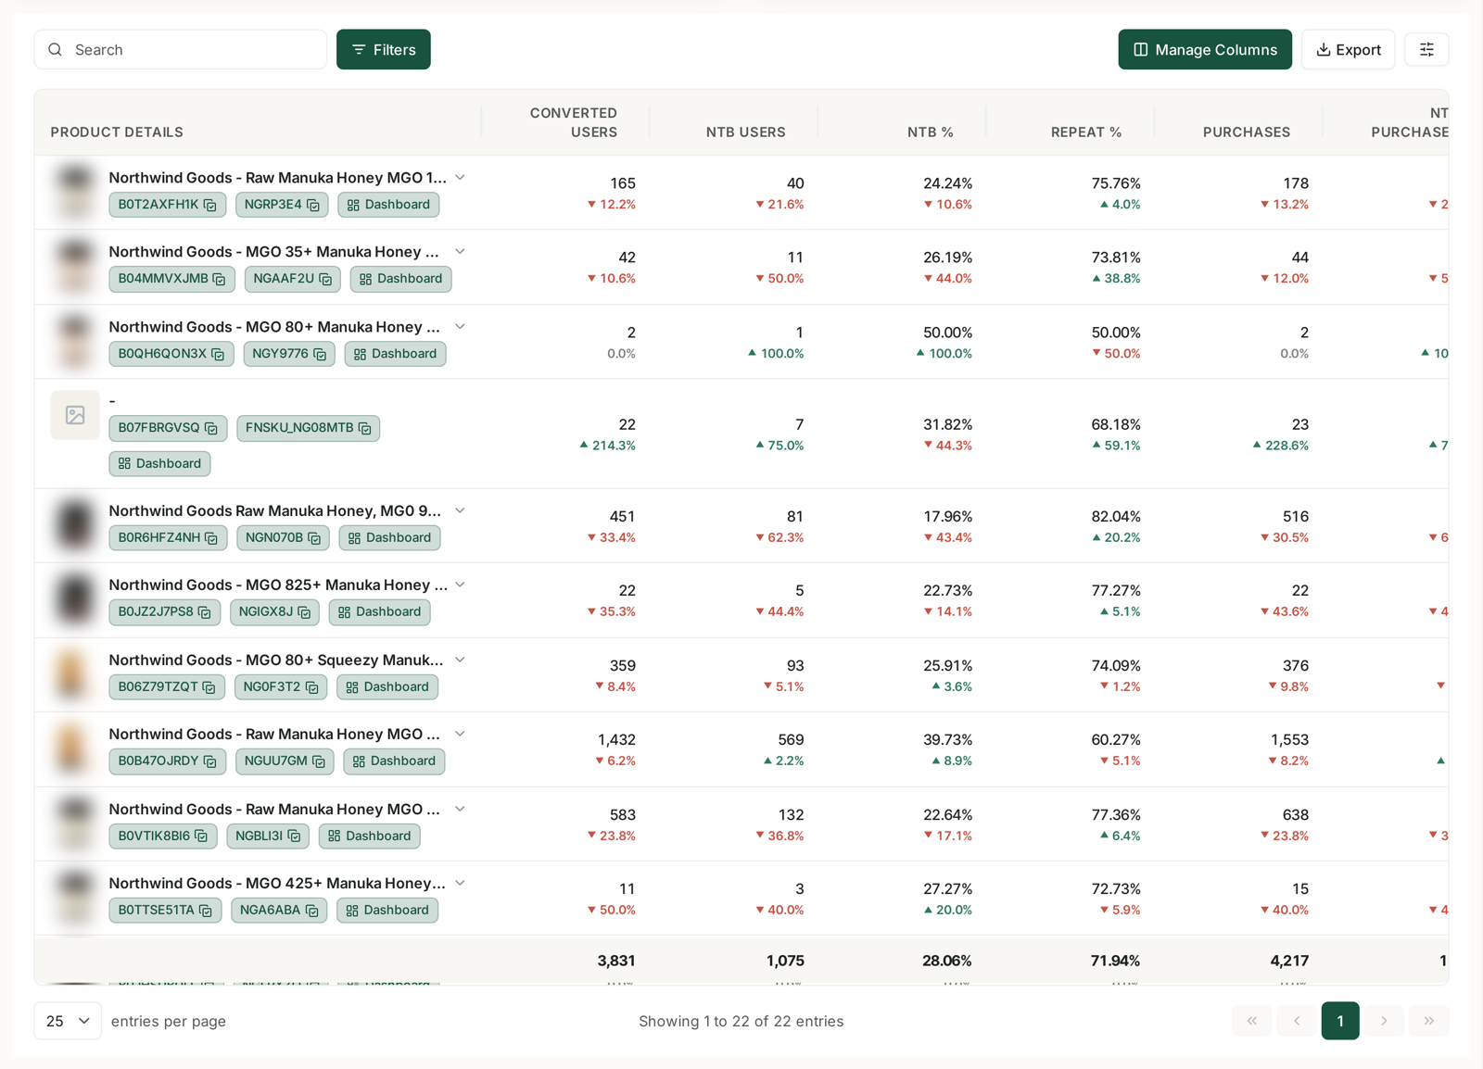Copy ASIN B06Z79TZQT to clipboard

(x=209, y=687)
